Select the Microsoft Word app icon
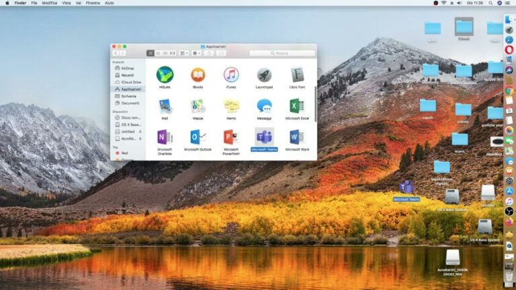516x290 pixels. tap(297, 137)
